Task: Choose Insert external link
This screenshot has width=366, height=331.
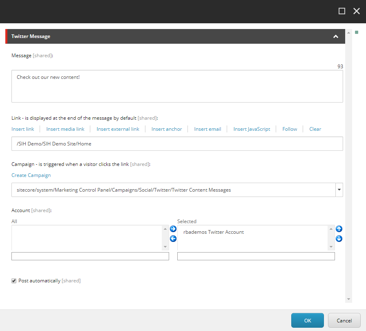Action: [x=118, y=129]
